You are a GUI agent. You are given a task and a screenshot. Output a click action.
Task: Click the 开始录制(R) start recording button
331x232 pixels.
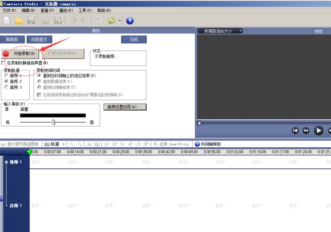point(20,54)
